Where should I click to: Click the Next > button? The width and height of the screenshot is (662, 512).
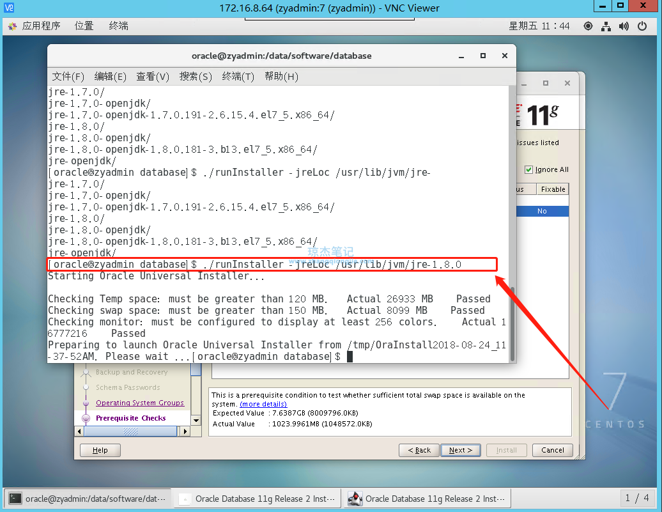[461, 451]
